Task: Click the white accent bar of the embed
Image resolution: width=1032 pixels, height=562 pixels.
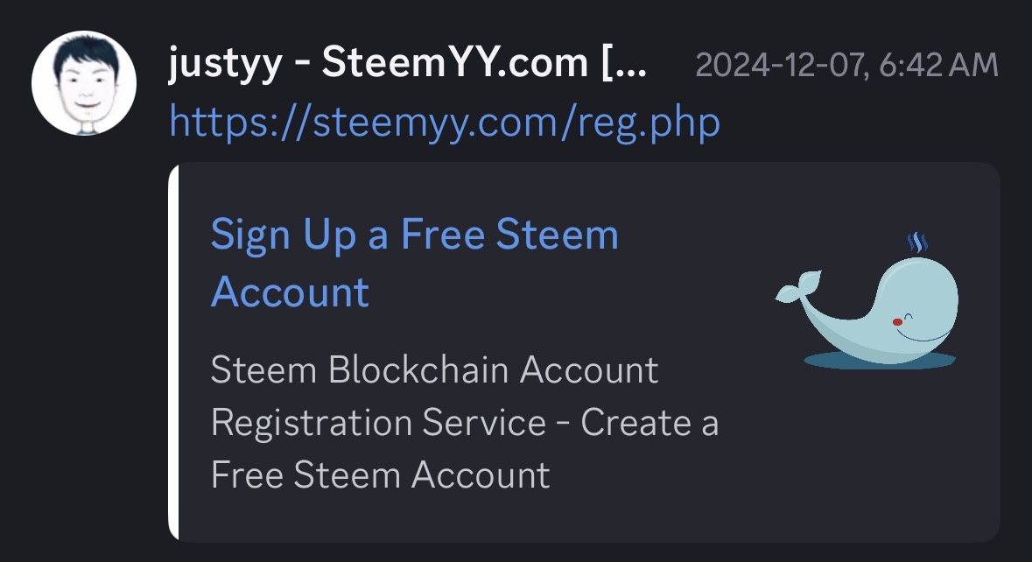Action: [173, 351]
